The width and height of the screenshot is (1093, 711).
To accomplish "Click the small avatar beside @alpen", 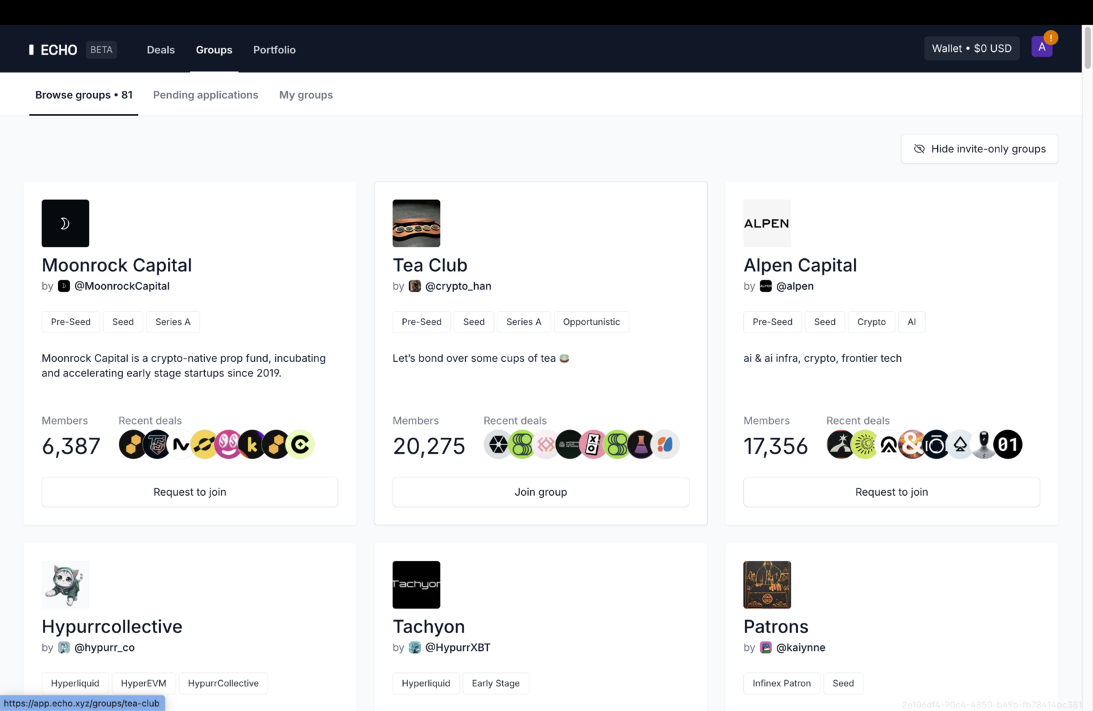I will tap(766, 286).
